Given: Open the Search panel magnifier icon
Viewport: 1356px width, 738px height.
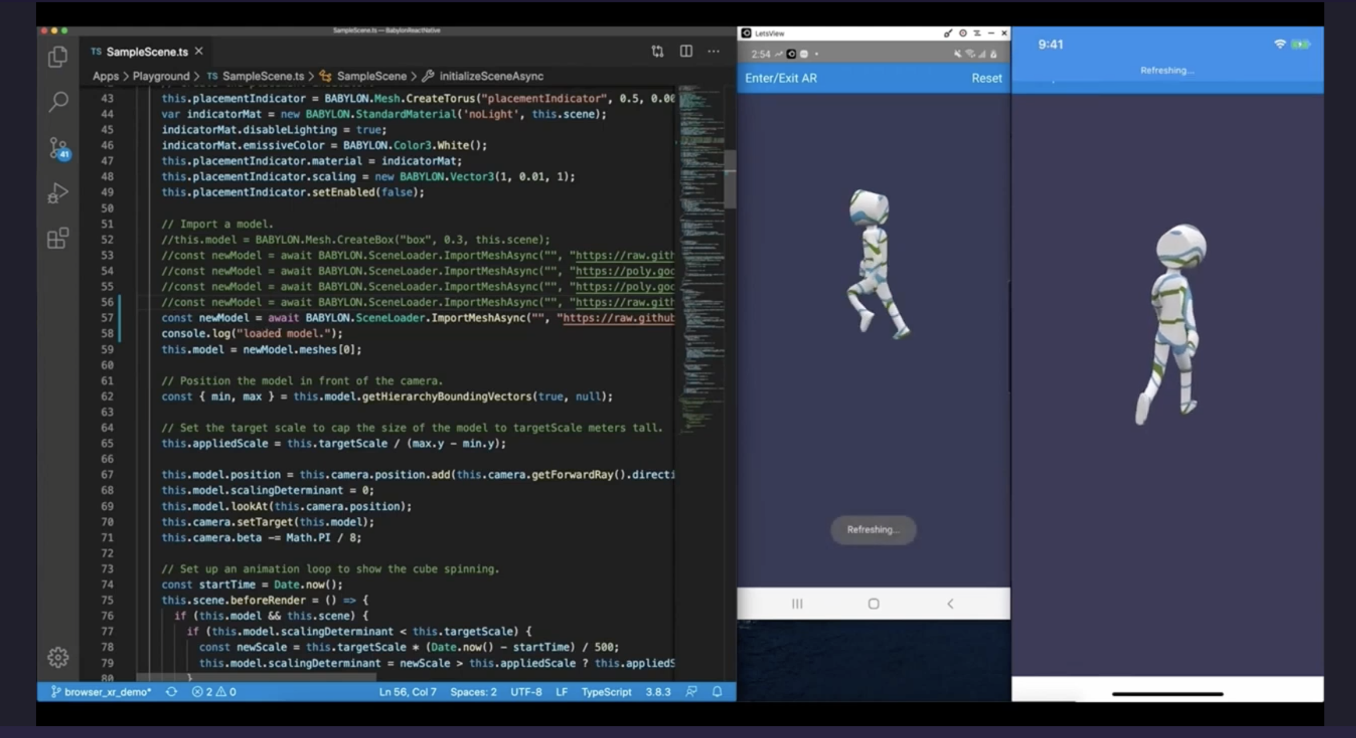Looking at the screenshot, I should pos(57,102).
